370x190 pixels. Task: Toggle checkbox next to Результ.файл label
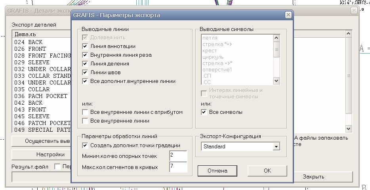pos(57,167)
